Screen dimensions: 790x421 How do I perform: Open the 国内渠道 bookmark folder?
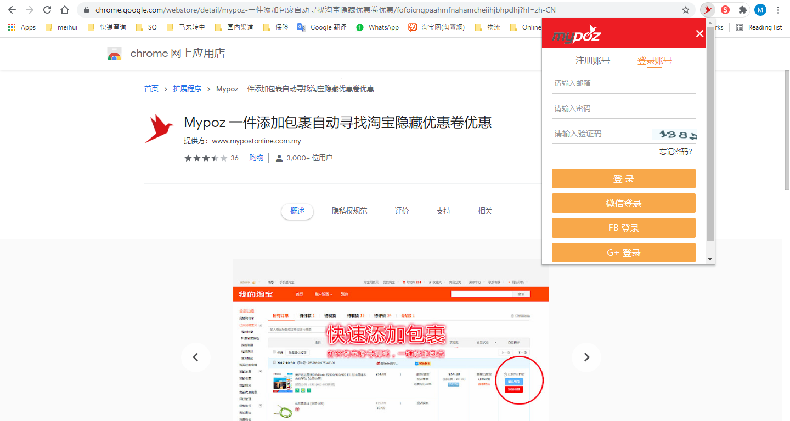pyautogui.click(x=234, y=27)
